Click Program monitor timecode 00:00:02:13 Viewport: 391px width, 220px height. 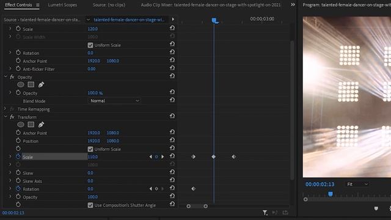point(320,185)
